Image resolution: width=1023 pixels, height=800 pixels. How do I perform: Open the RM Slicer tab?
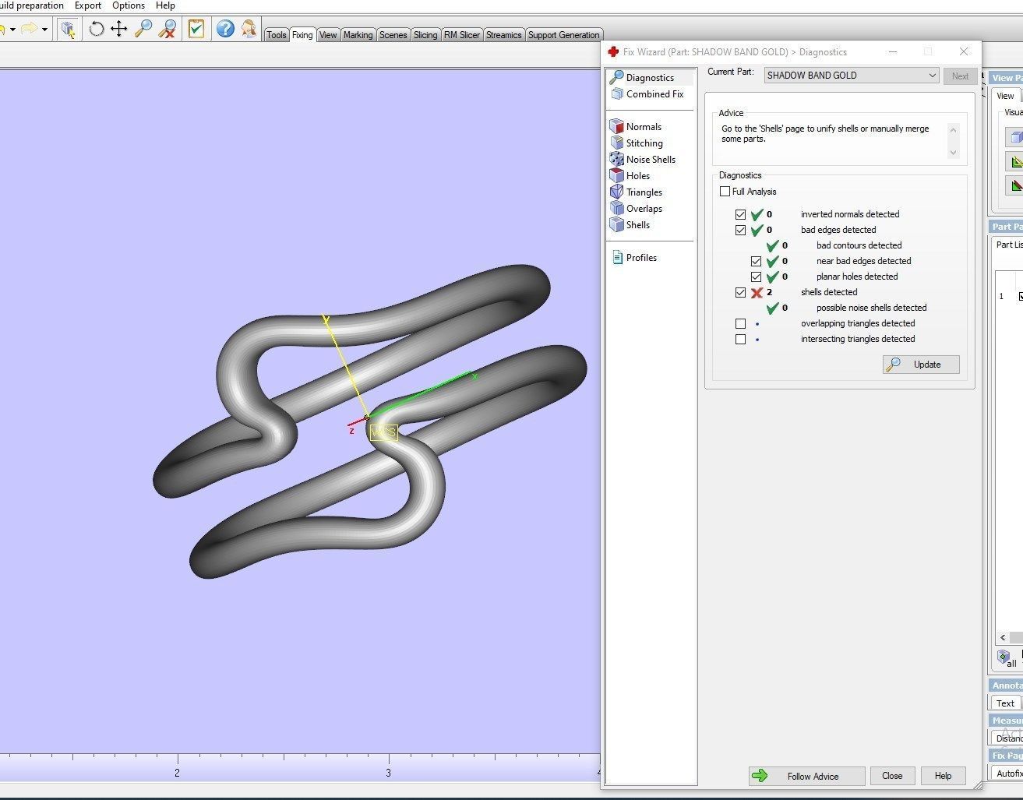462,35
